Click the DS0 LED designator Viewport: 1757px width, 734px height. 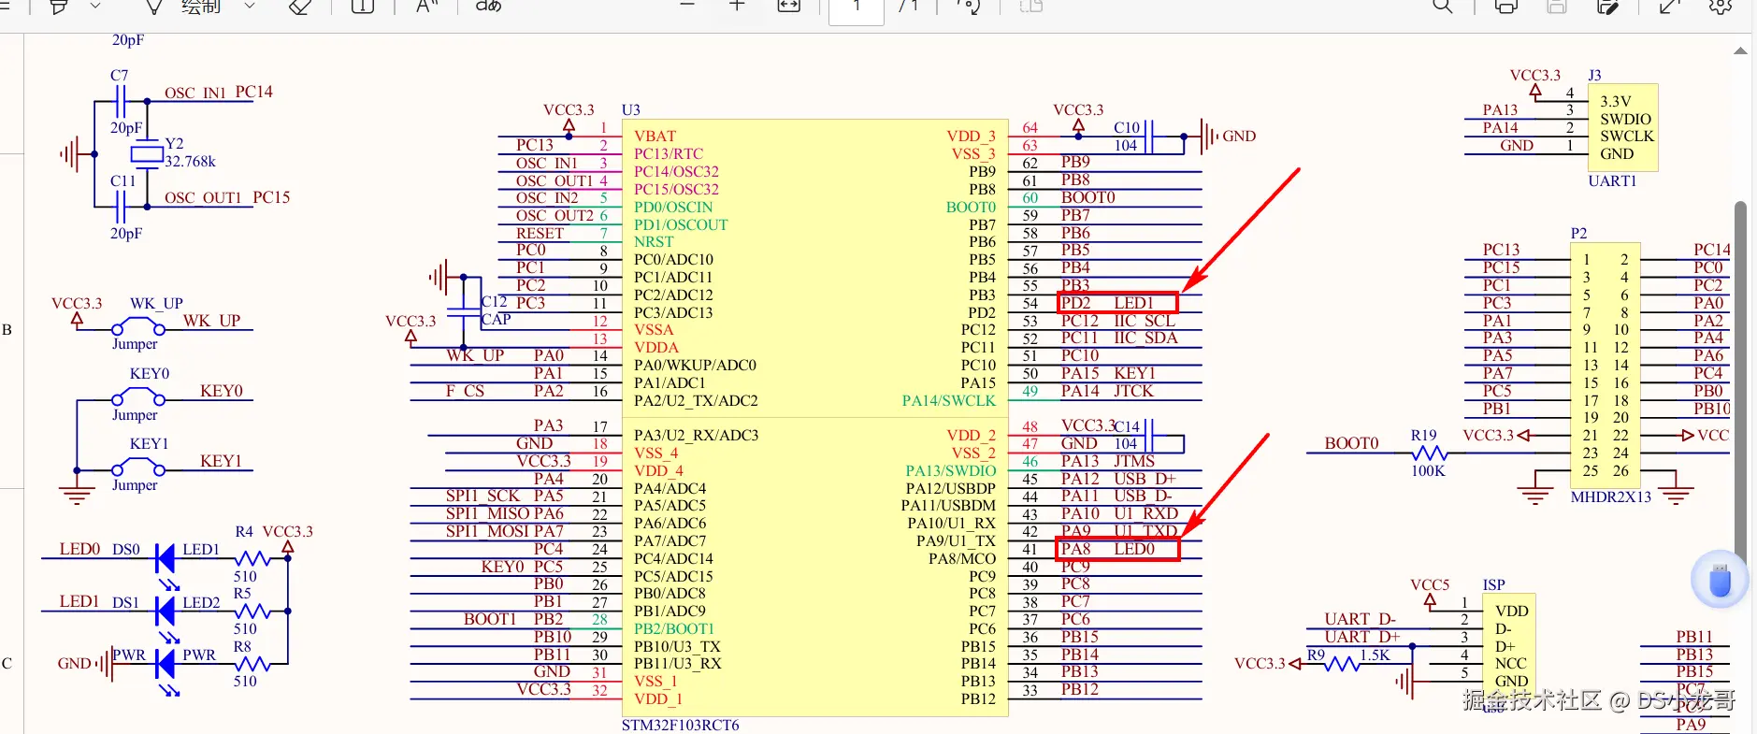click(x=125, y=549)
